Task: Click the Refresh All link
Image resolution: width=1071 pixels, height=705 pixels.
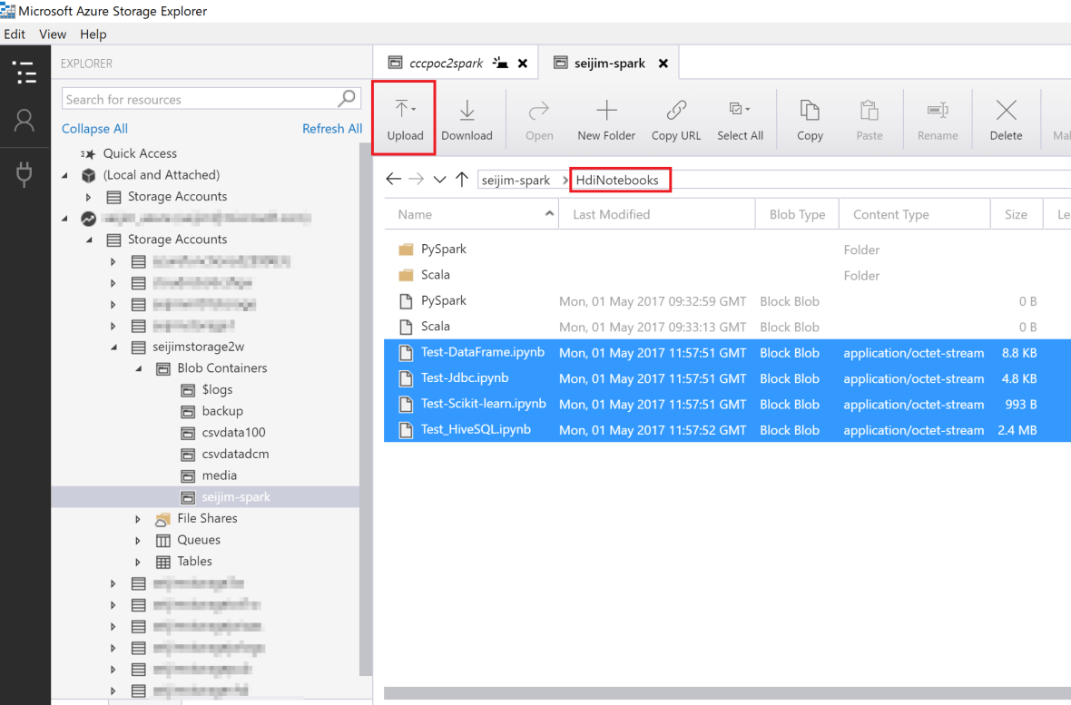Action: [x=331, y=129]
